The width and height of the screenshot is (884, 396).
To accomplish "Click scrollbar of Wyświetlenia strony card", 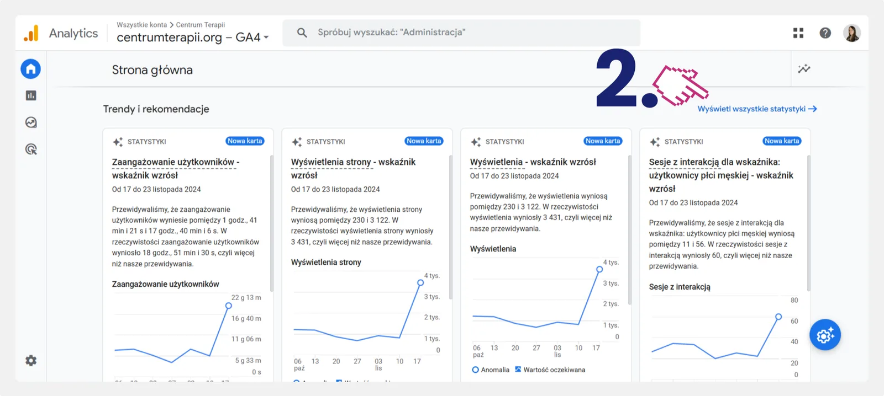I will point(450,227).
